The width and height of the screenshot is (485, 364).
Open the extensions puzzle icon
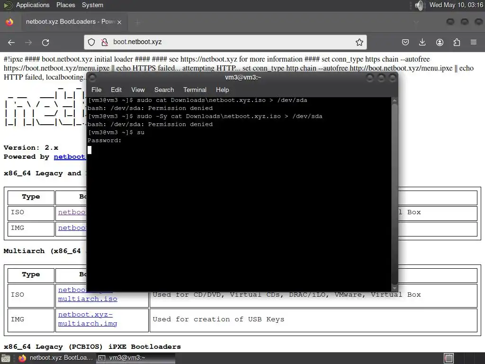(x=457, y=42)
